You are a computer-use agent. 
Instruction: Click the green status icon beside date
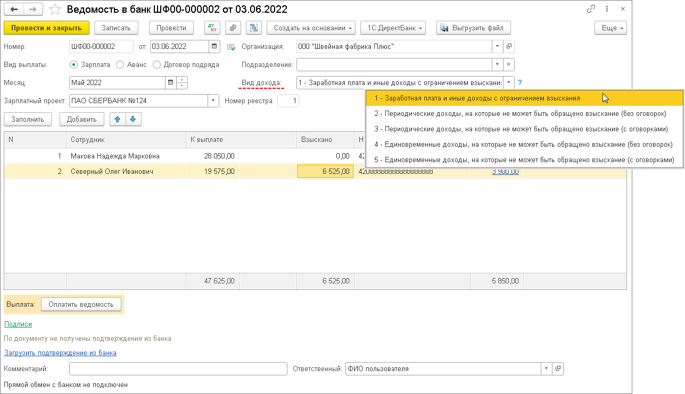pos(231,47)
